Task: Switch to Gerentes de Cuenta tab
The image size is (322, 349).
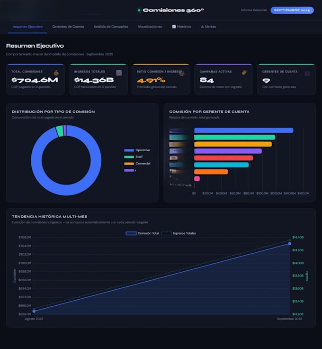Action: coord(68,27)
